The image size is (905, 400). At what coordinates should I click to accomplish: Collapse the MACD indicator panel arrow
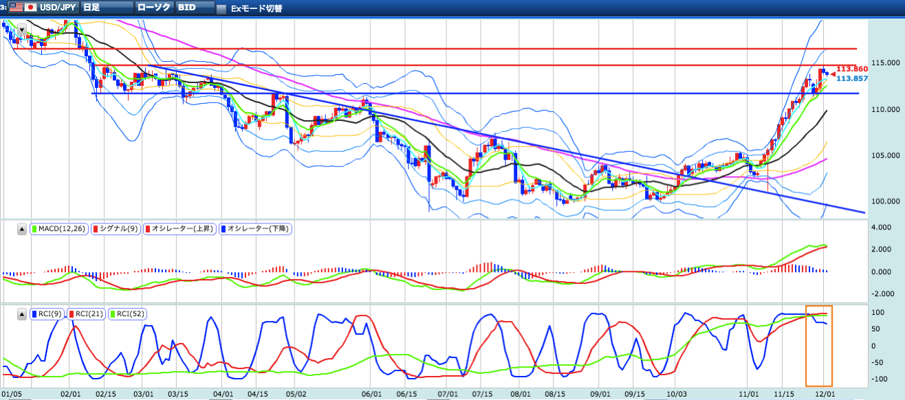(22, 230)
